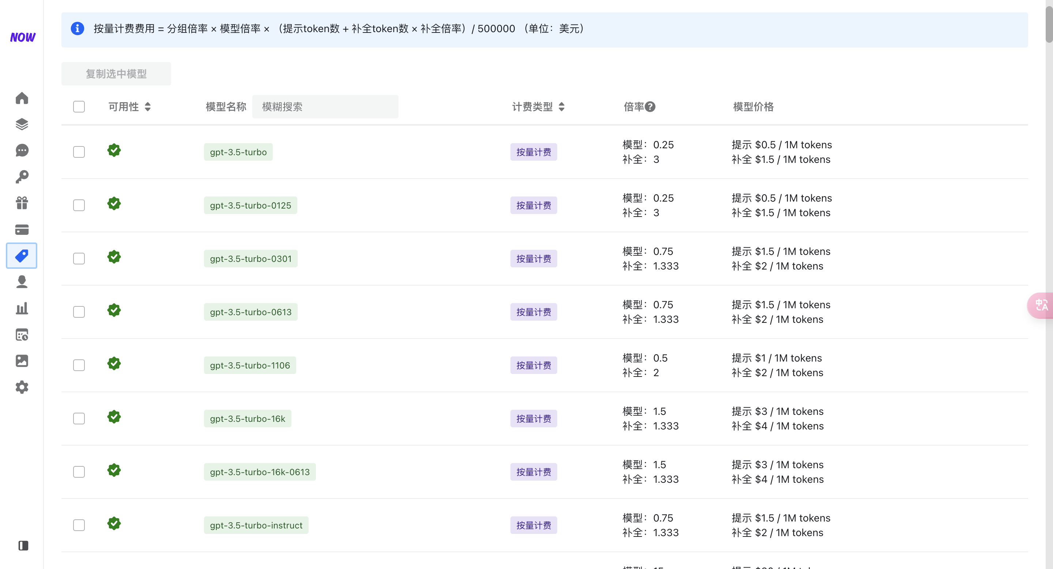Check the gpt-3.5-turbo-0125 row checkbox

point(79,205)
